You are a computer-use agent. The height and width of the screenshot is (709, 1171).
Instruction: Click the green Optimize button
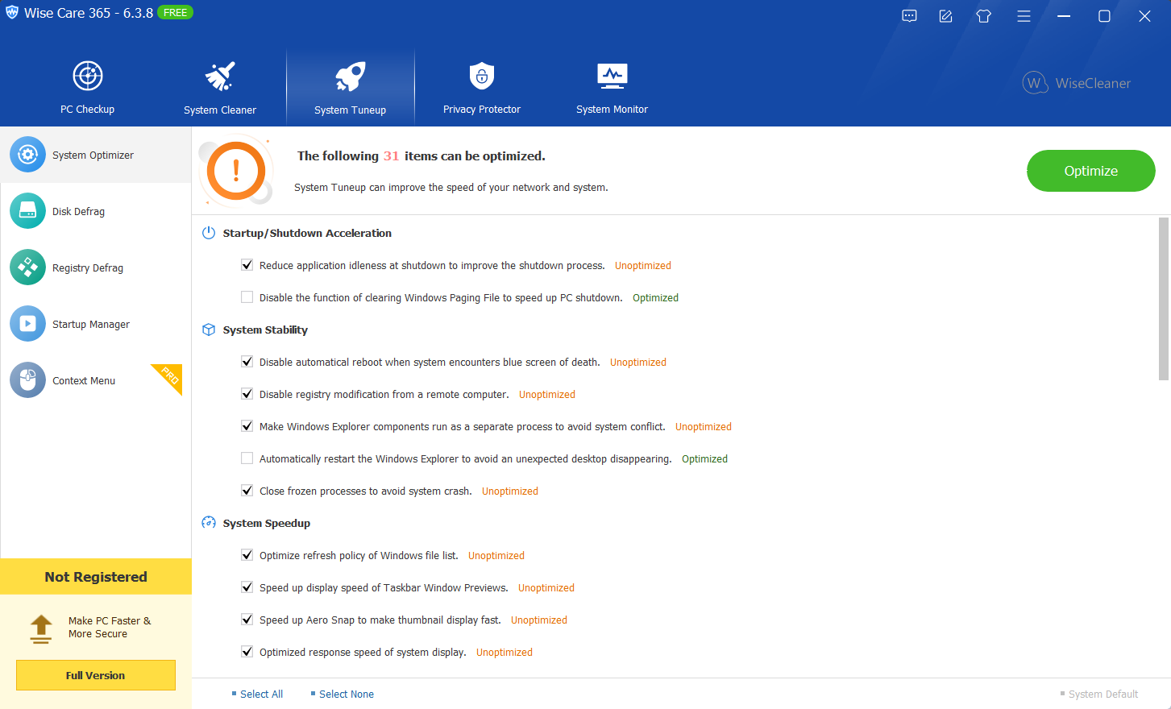[x=1091, y=171]
